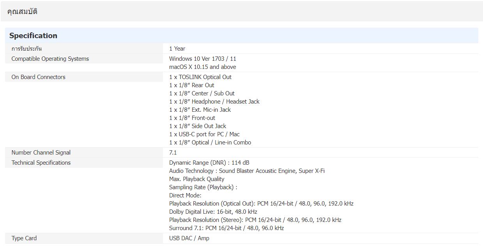Click the Ext. Mic-in Jack entry
Screen dimensions: 483x248
pos(200,110)
